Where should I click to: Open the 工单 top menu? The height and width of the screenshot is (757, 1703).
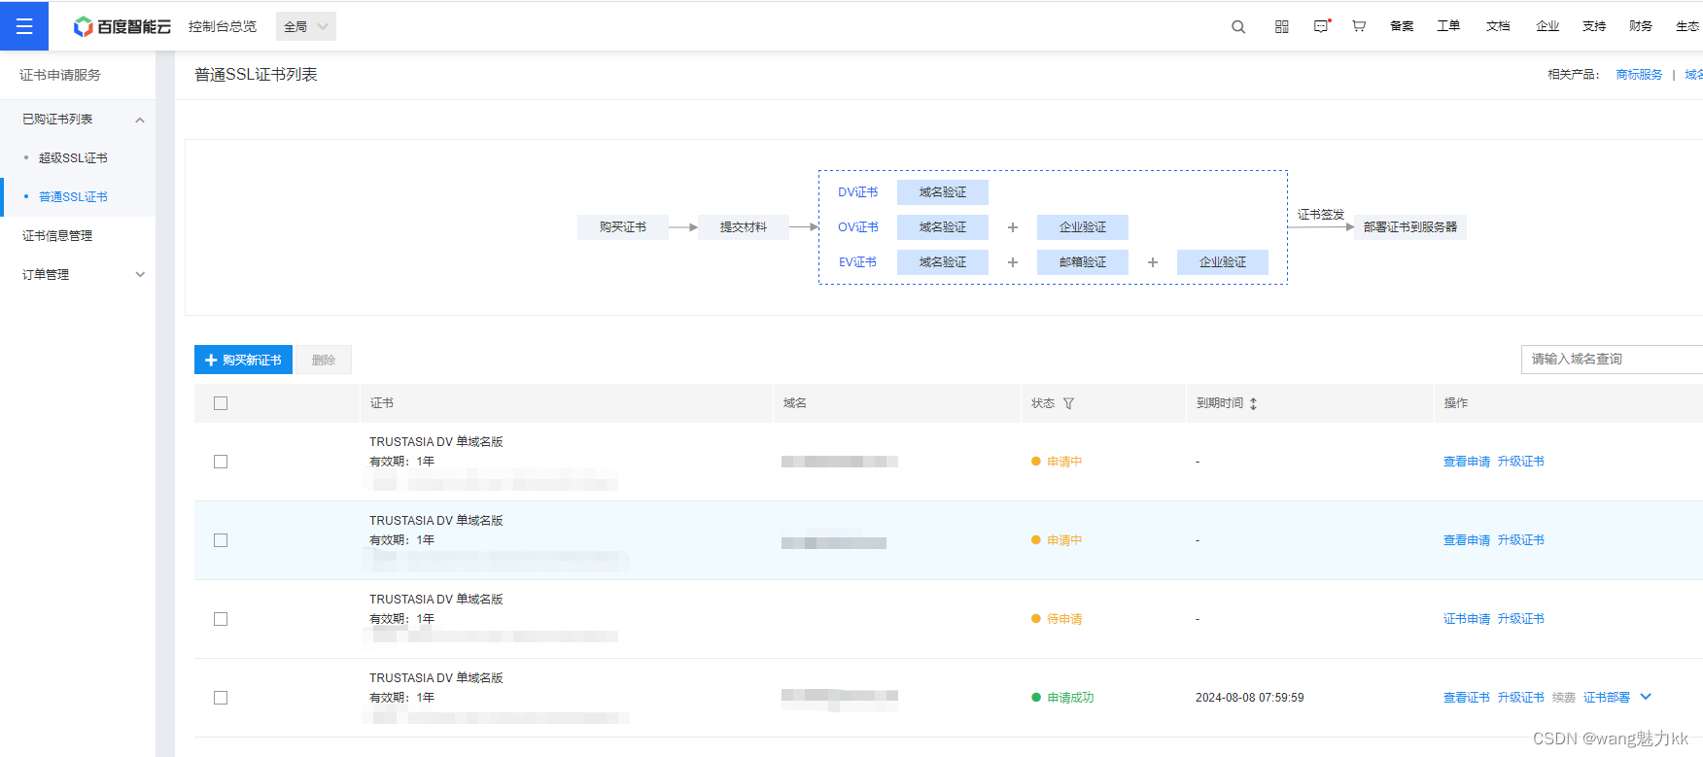click(x=1448, y=26)
